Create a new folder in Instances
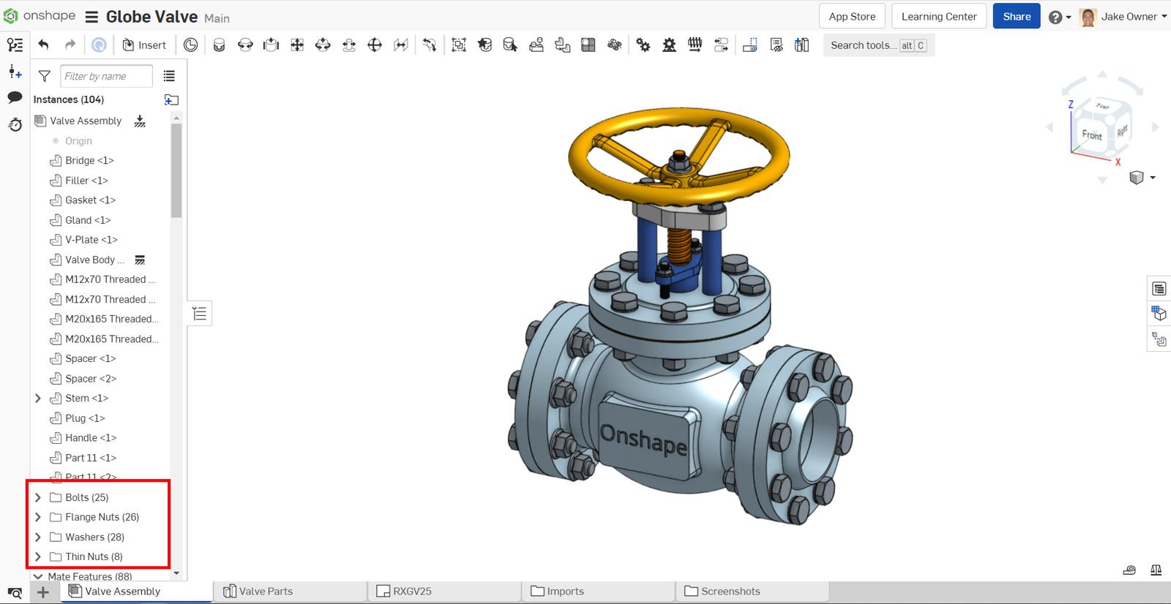Image resolution: width=1171 pixels, height=604 pixels. click(x=171, y=99)
